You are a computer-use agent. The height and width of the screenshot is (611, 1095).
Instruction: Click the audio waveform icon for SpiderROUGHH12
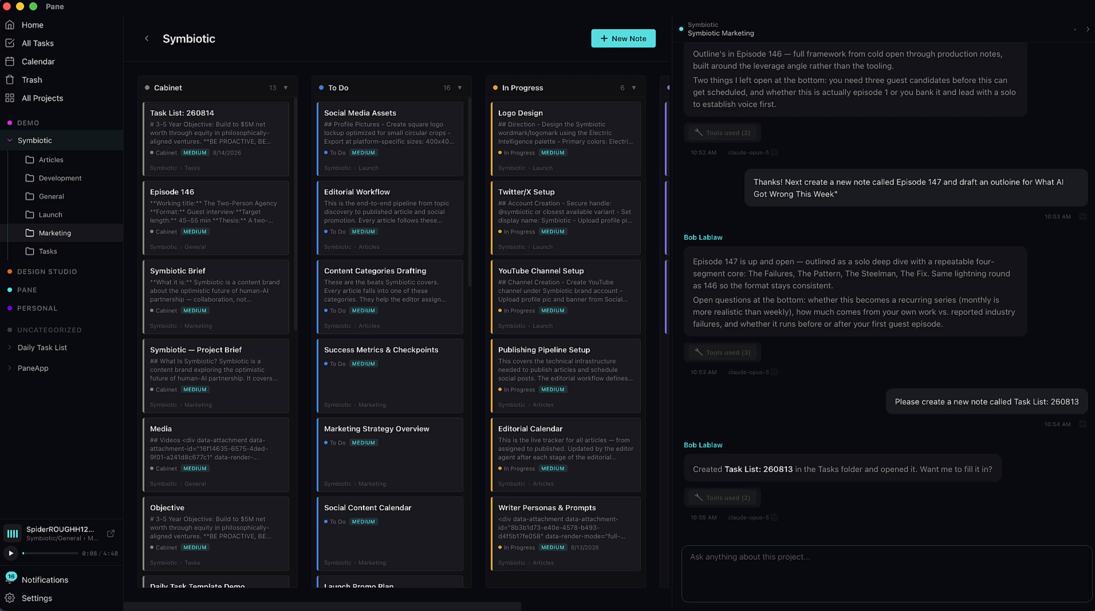[x=13, y=533]
